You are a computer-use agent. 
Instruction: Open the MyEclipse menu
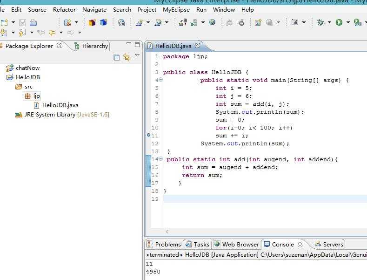176,10
